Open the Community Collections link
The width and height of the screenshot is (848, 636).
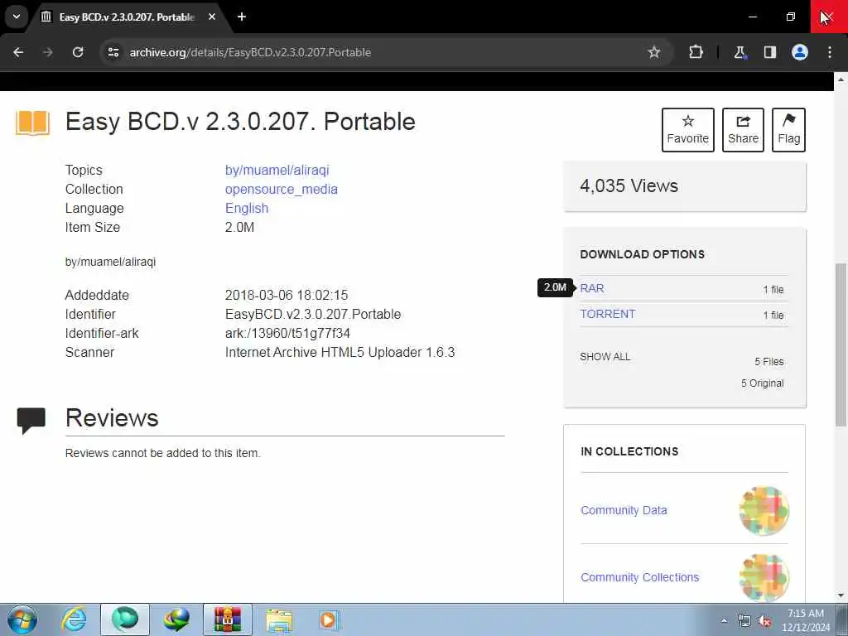click(x=640, y=577)
